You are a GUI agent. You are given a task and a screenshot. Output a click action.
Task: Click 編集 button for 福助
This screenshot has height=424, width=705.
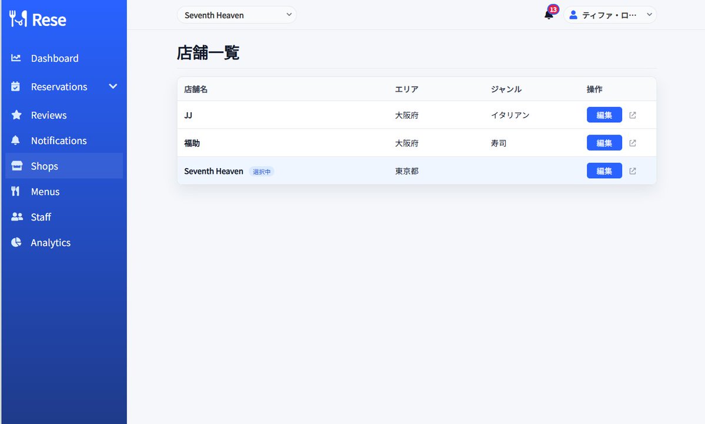(604, 143)
